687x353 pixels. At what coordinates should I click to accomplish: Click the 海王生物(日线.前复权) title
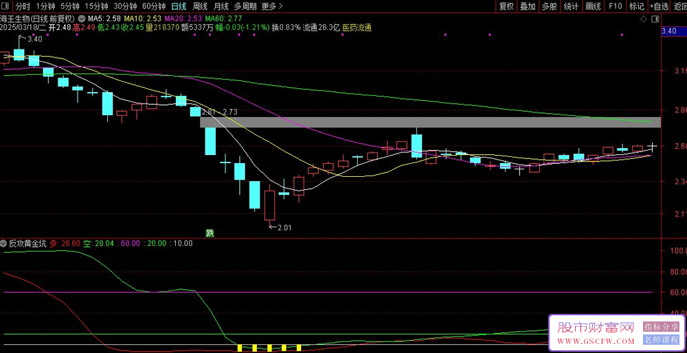click(38, 19)
